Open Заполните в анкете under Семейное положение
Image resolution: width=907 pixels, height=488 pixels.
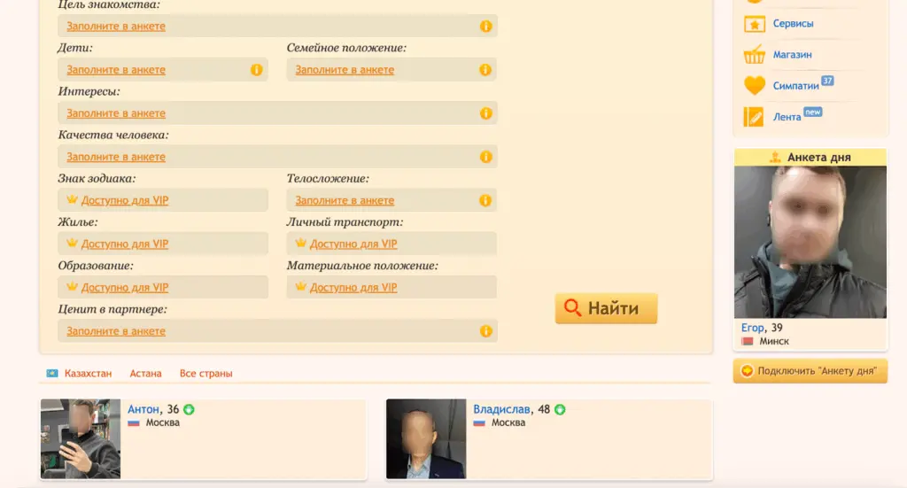345,70
